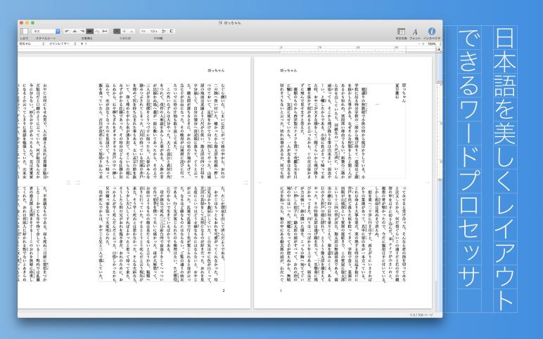Toggle the bookmark sidebar icon at toolbar left

(24, 31)
